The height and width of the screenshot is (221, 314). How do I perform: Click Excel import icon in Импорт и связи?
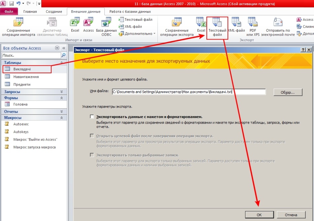(x=75, y=25)
